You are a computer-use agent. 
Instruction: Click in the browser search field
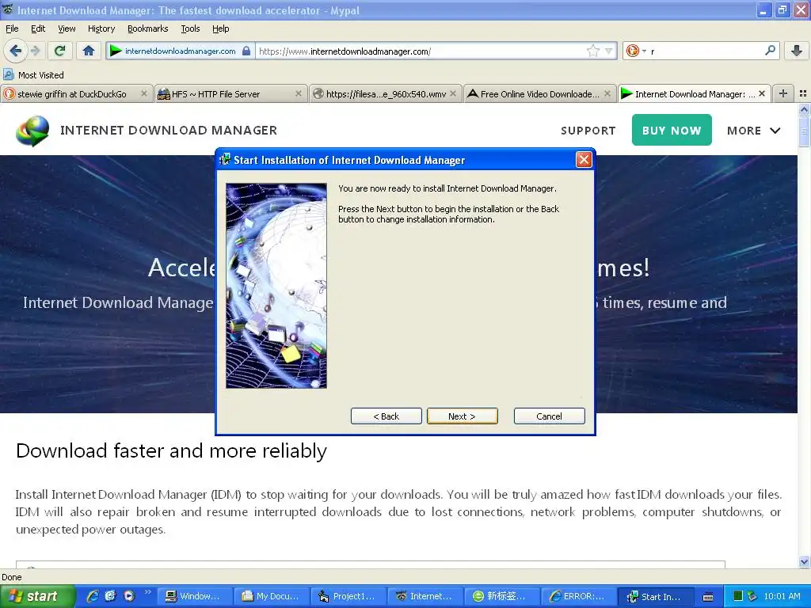[706, 51]
